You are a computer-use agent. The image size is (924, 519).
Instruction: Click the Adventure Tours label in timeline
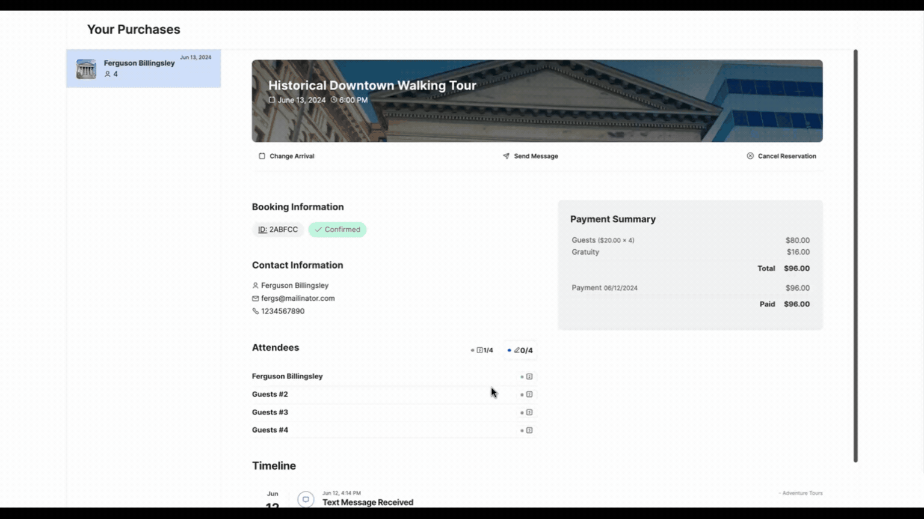pos(801,493)
